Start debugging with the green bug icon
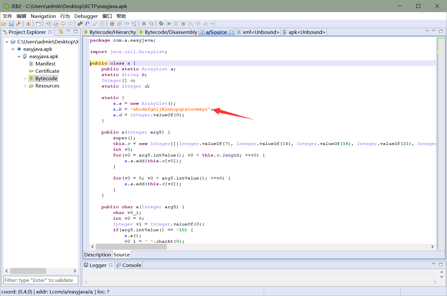447x296 pixels. tap(161, 24)
